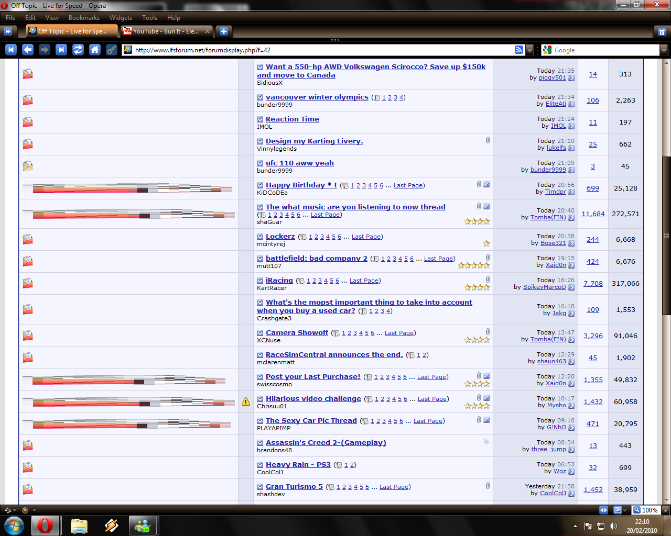Reload the page with the Reload button
671x536 pixels.
coord(78,50)
